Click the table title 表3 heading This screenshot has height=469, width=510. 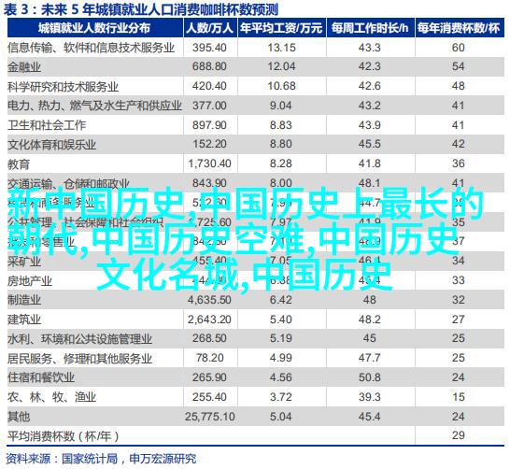click(x=140, y=9)
